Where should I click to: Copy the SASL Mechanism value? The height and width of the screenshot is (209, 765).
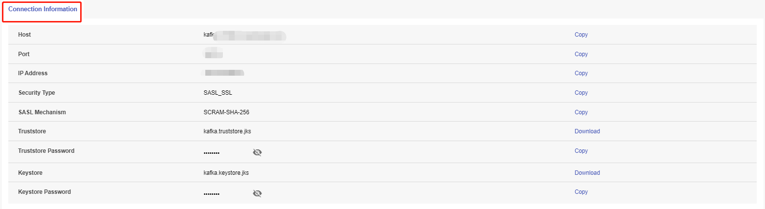[x=581, y=112]
